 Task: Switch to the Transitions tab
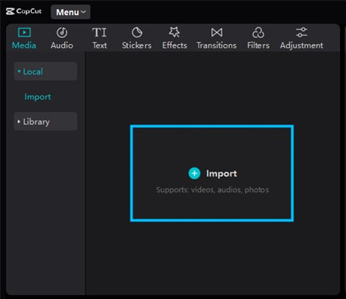217,39
